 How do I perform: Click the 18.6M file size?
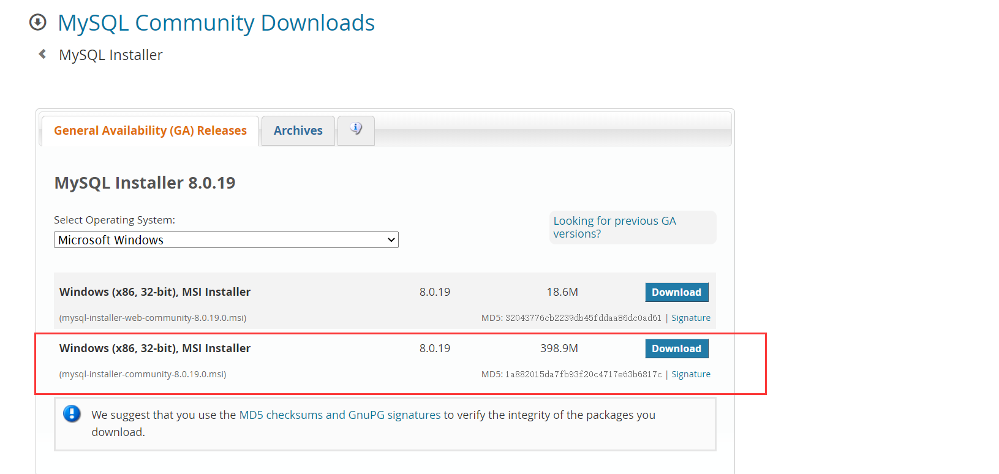pos(562,292)
